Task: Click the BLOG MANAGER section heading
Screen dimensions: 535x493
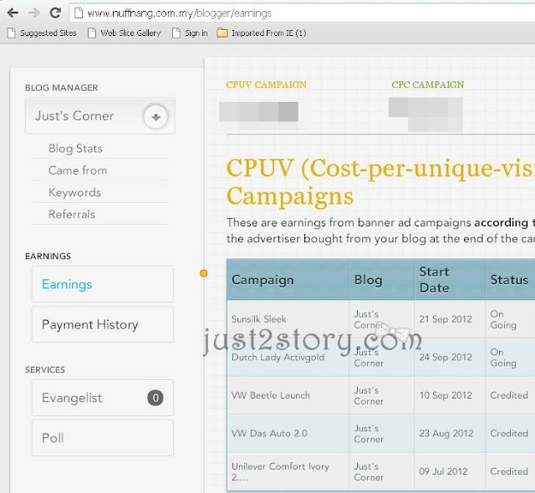Action: 61,88
